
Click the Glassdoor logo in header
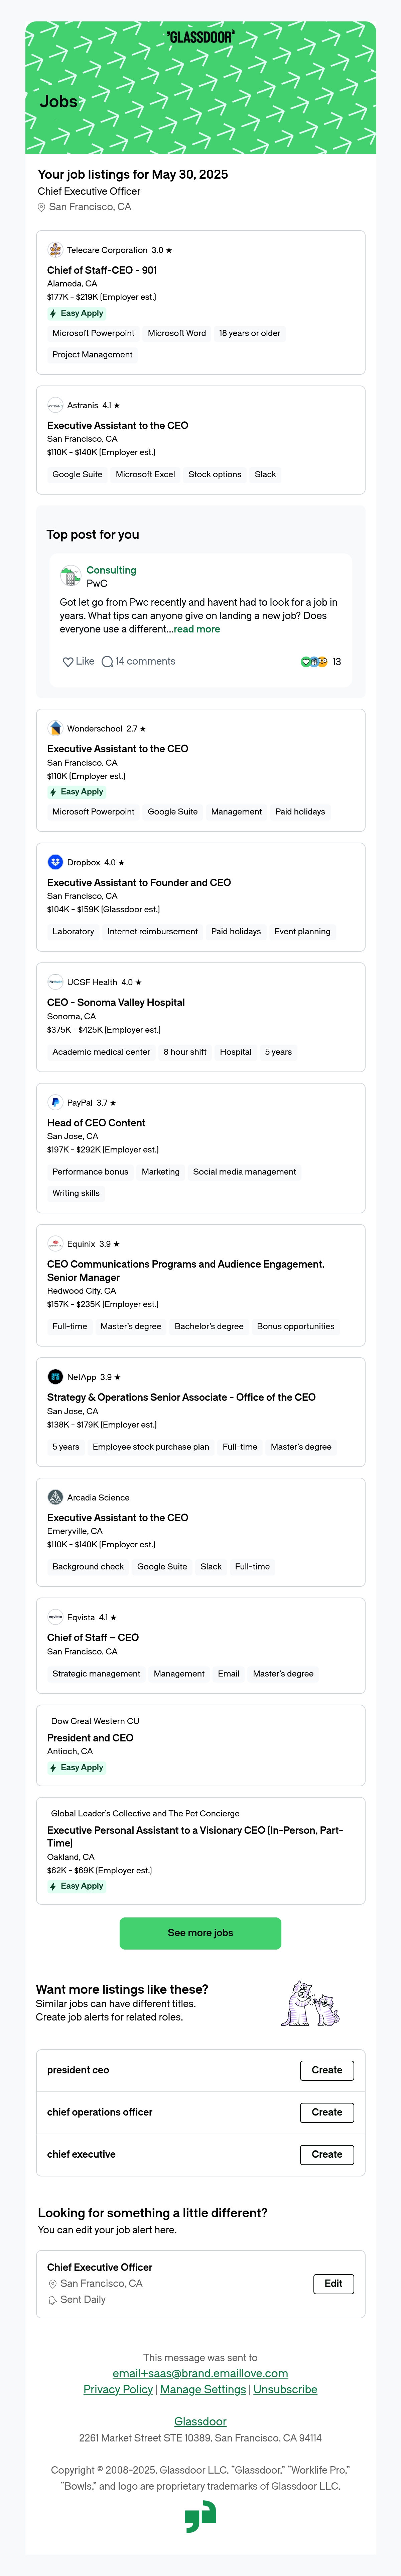pyautogui.click(x=200, y=37)
